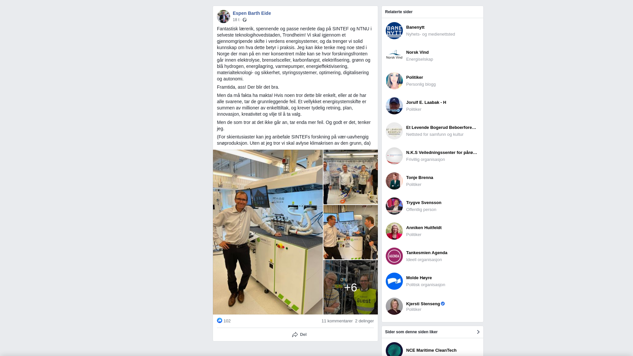The height and width of the screenshot is (356, 633).
Task: Click Kjersti Stenseng's verified badge
Action: click(443, 304)
